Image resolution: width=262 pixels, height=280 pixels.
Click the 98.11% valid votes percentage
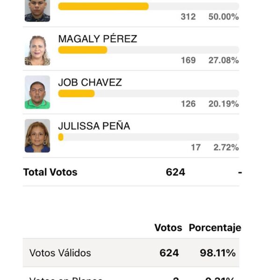218,253
